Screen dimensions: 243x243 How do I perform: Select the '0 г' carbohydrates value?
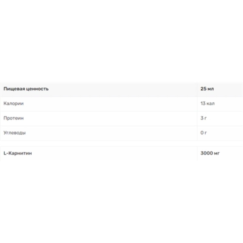(204, 133)
